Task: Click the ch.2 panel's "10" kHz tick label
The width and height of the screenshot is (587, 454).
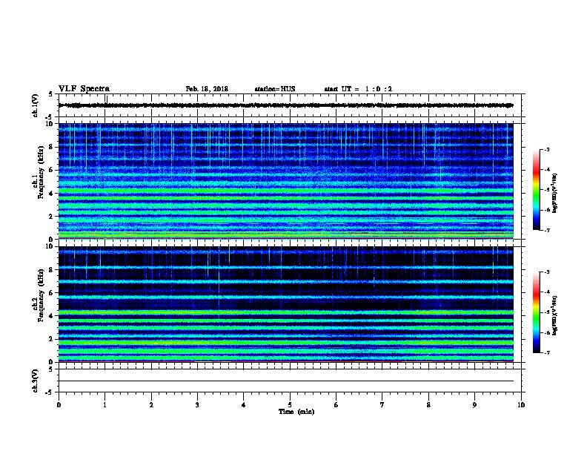Action: [50, 246]
